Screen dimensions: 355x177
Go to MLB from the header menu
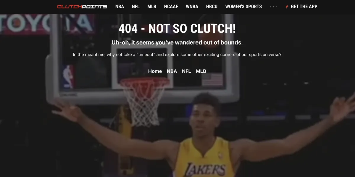pos(152,6)
